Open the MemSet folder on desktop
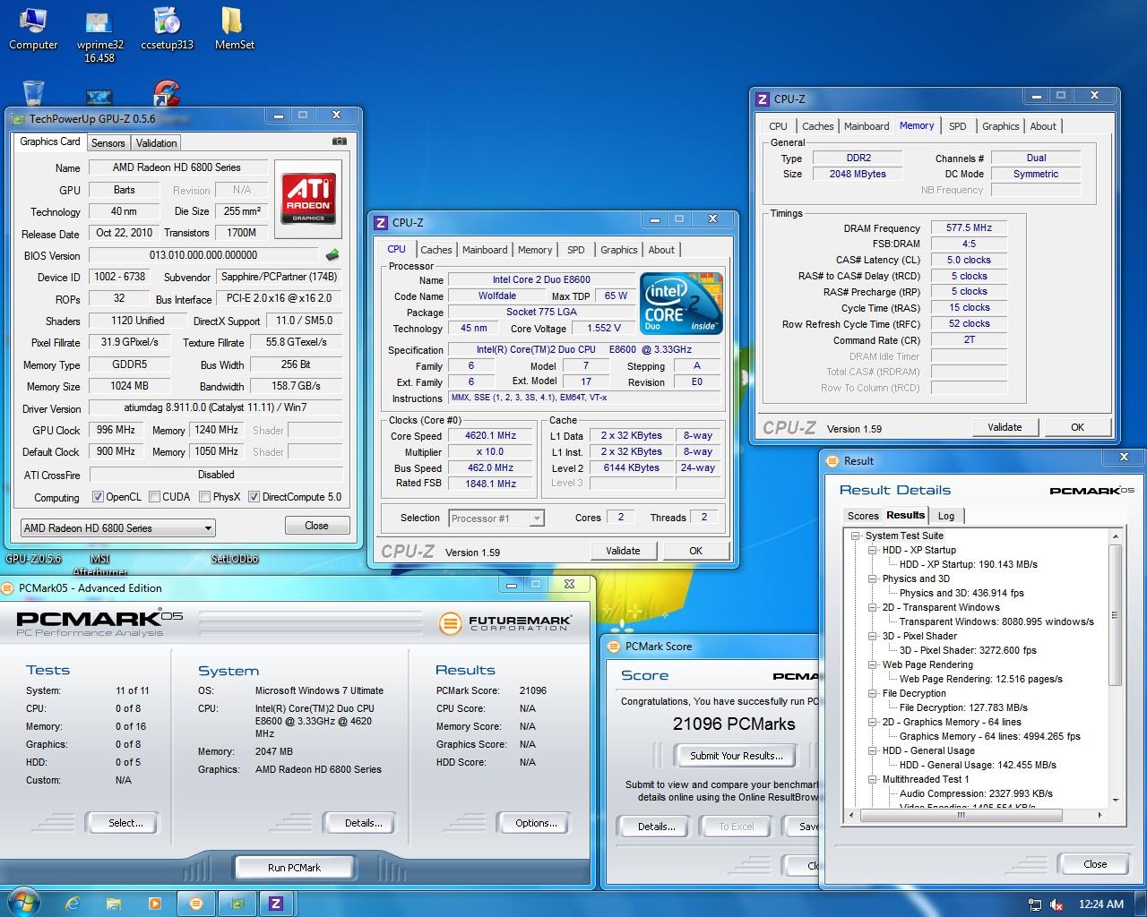 (234, 28)
